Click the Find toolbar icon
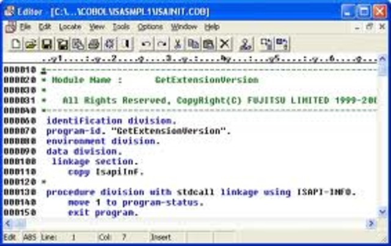The image size is (391, 246). pos(246,45)
